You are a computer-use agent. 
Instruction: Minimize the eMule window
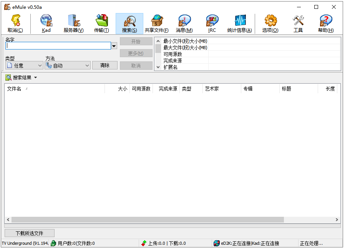point(299,7)
